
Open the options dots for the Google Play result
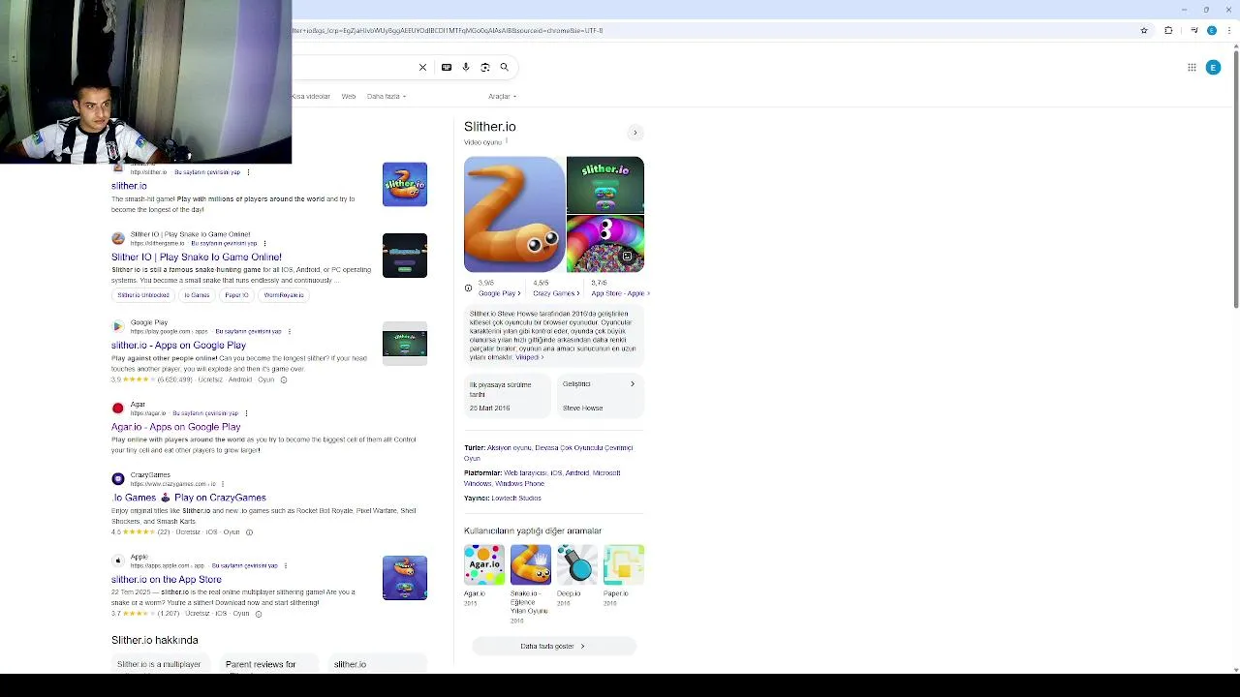(291, 331)
